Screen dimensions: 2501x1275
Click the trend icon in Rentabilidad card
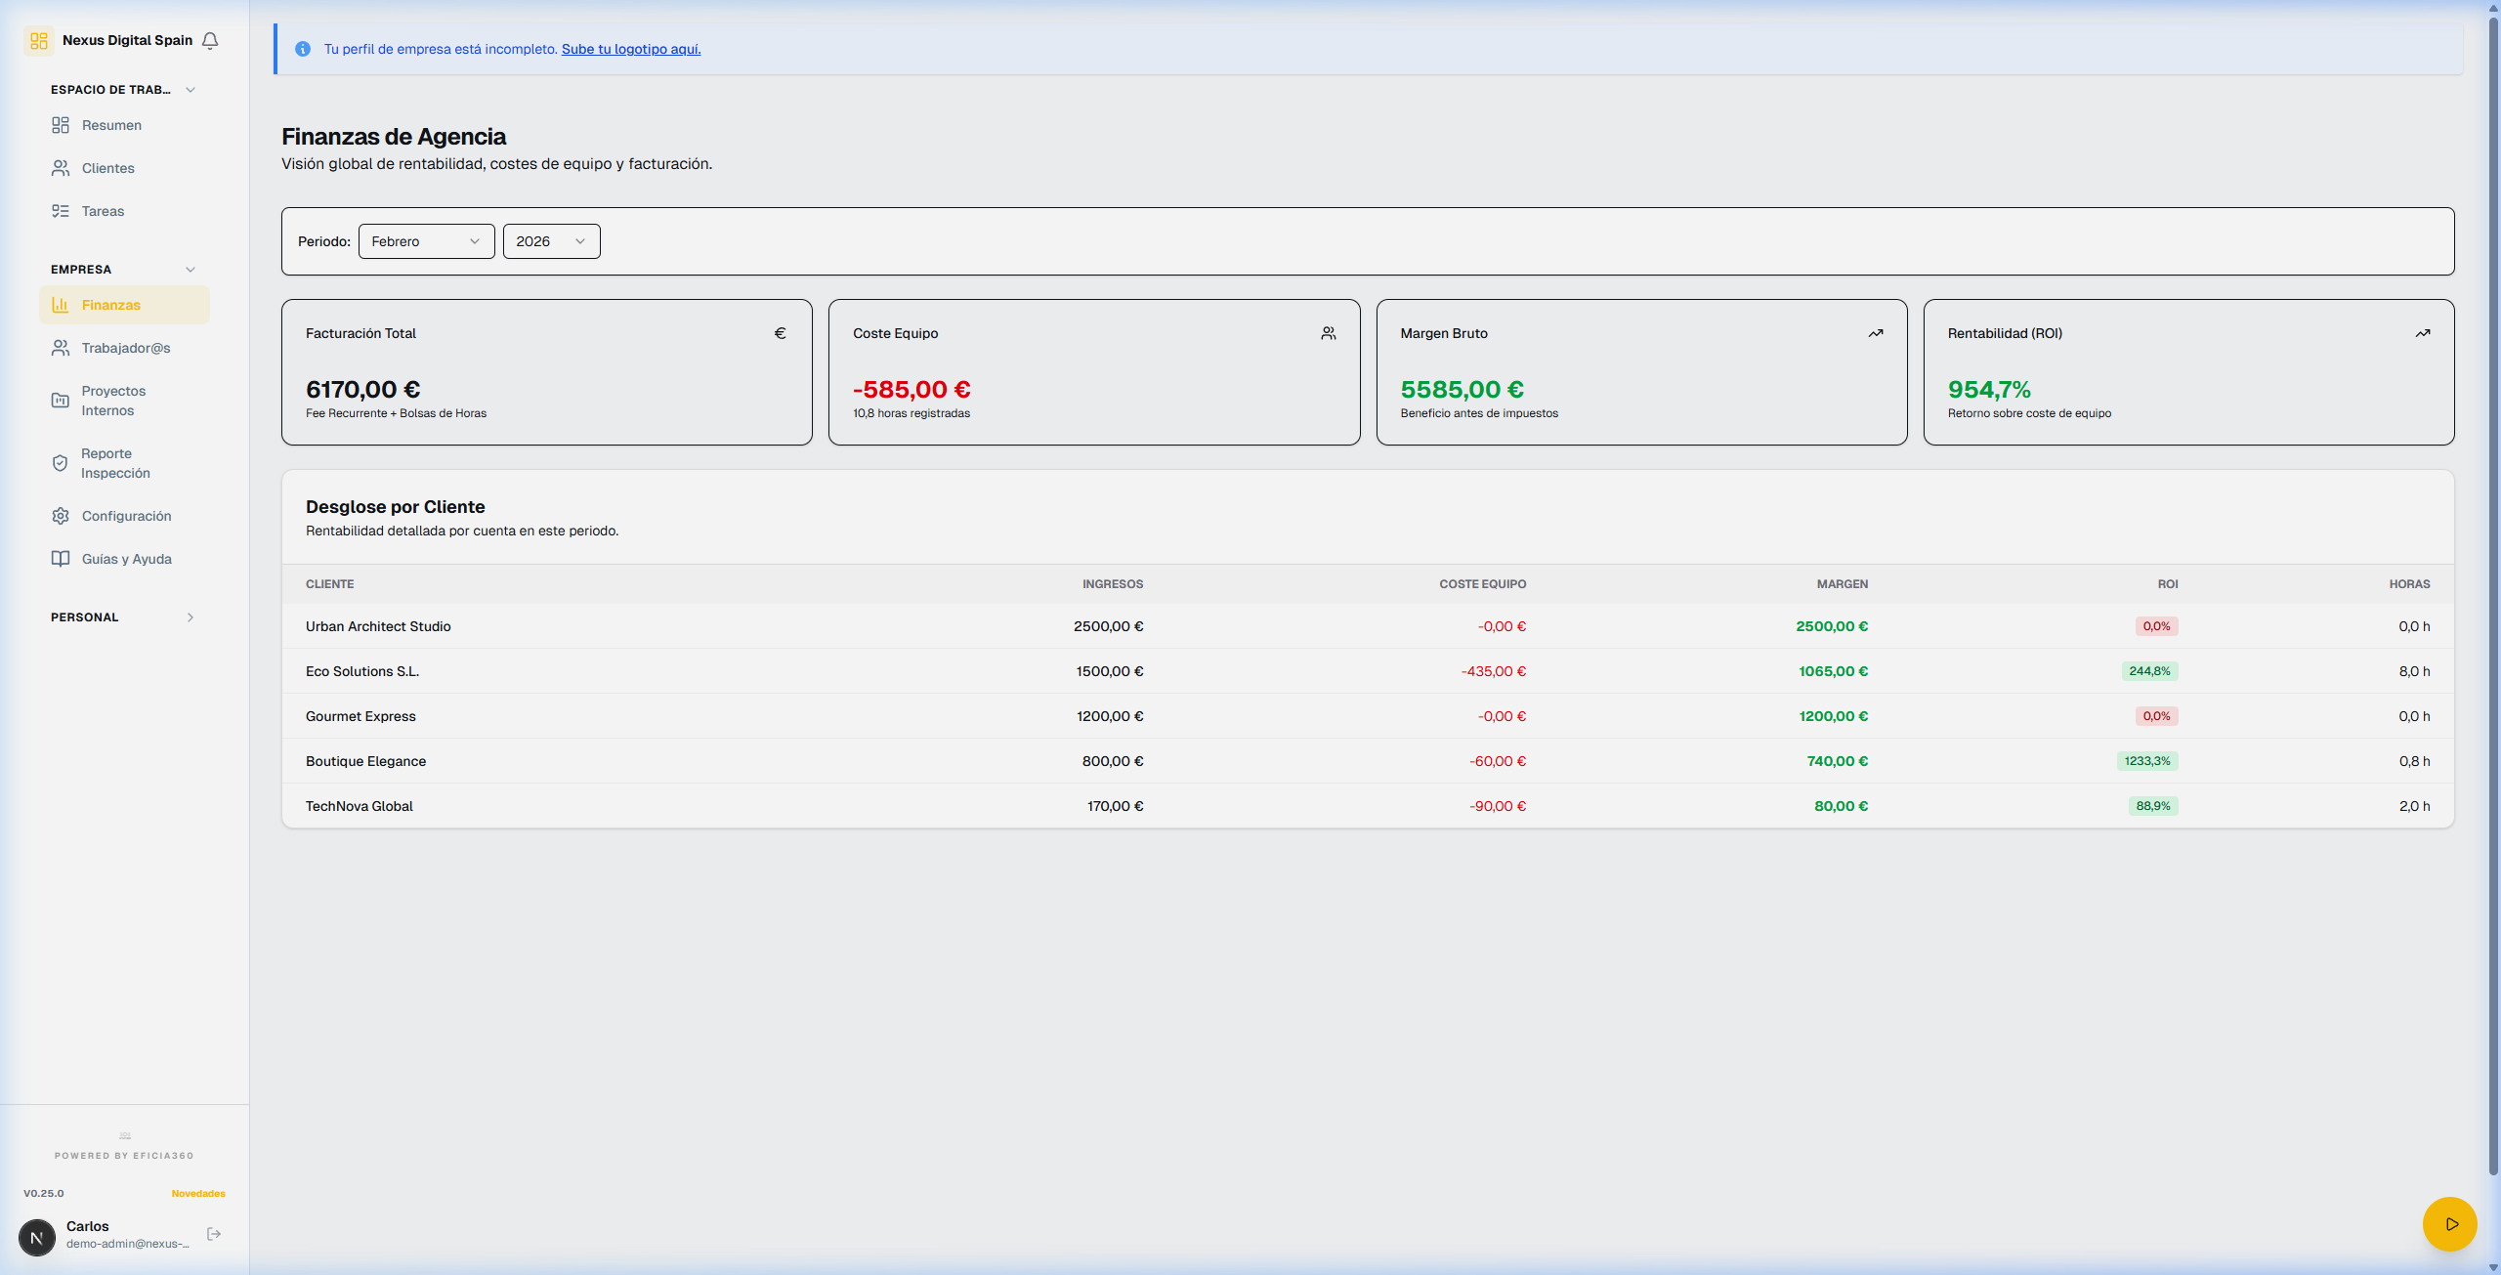(x=2422, y=333)
